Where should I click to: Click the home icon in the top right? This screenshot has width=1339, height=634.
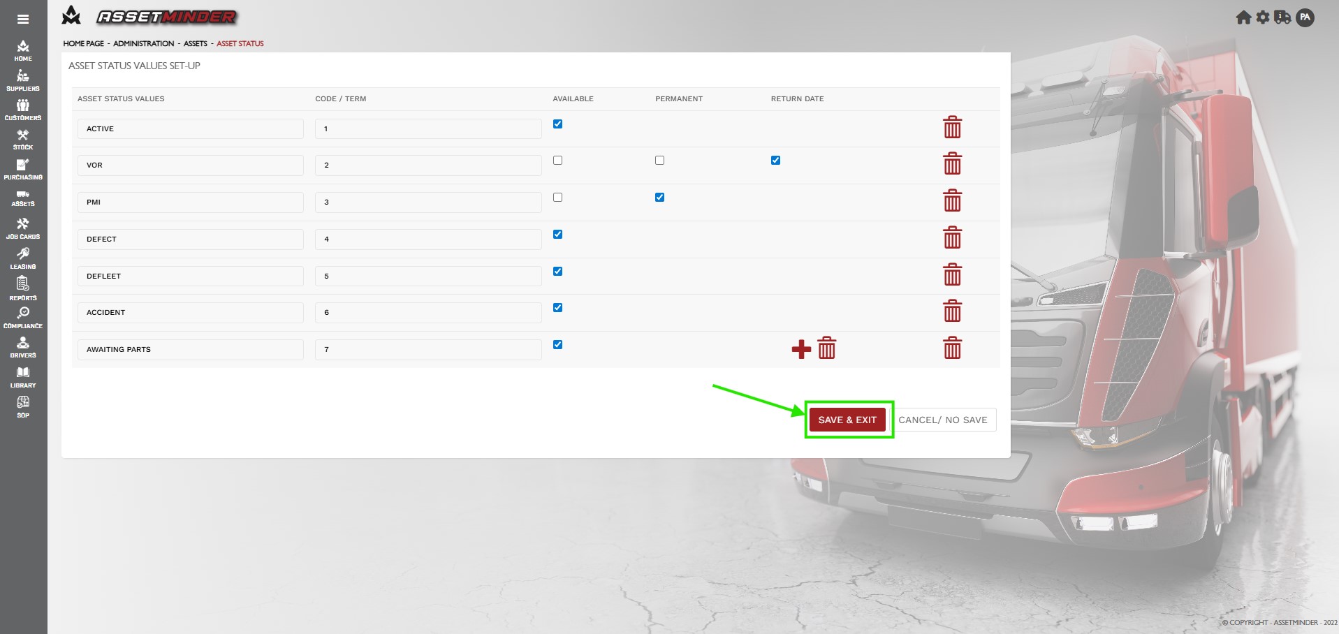click(x=1243, y=17)
